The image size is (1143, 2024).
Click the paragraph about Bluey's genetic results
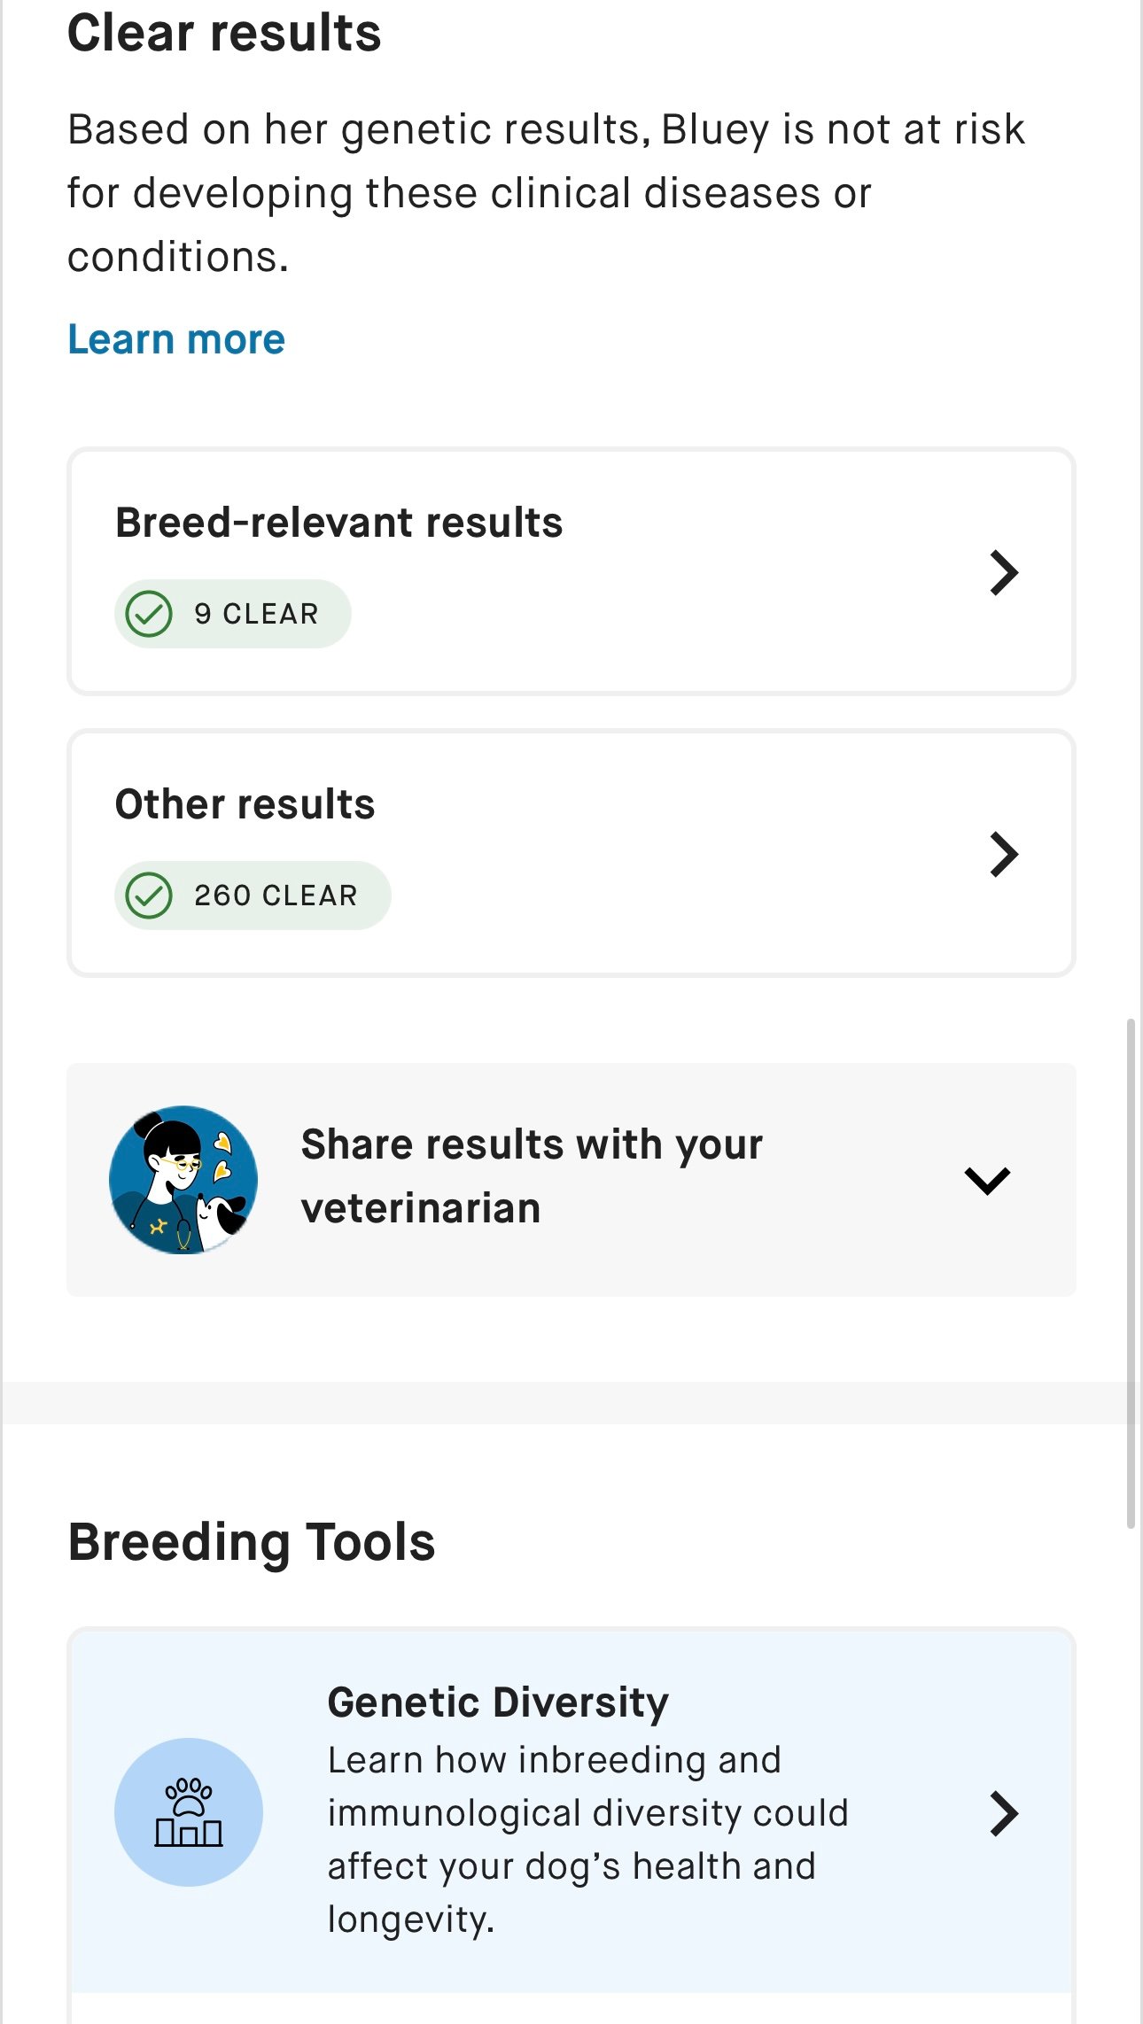pyautogui.click(x=546, y=193)
